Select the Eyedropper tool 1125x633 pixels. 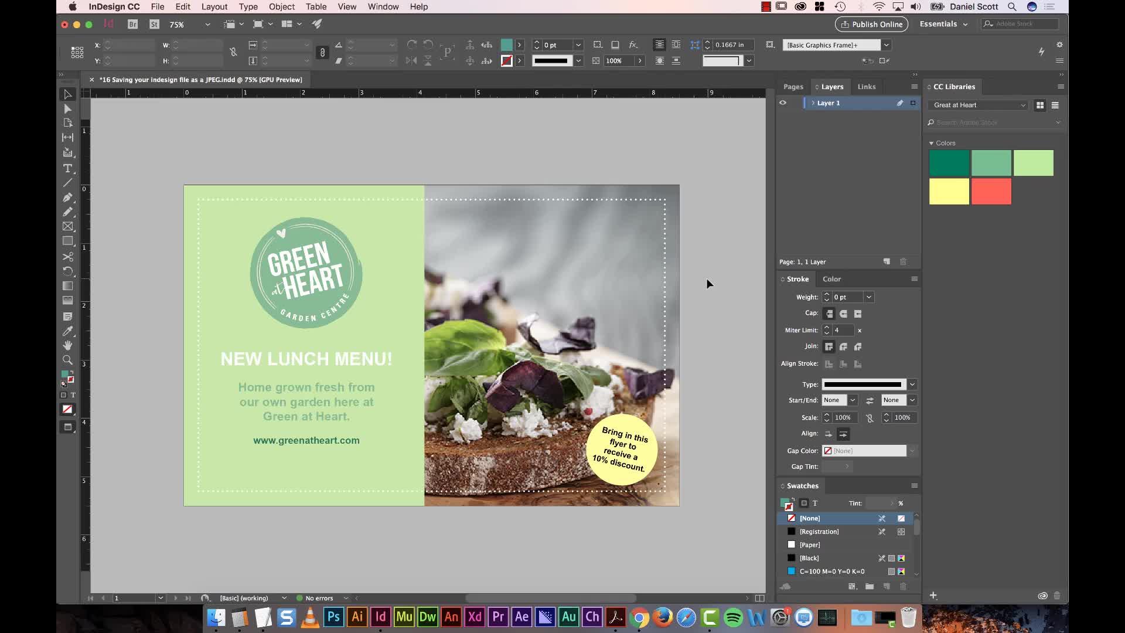67,331
